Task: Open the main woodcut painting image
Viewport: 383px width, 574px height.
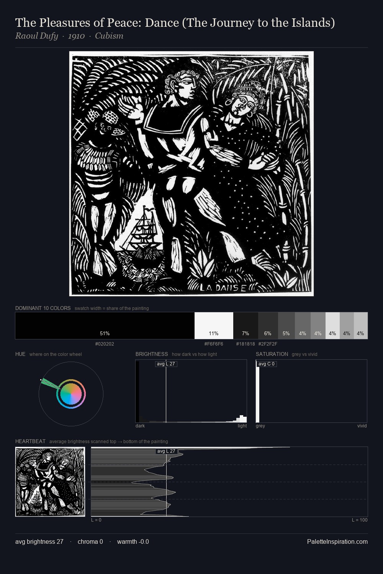Action: (x=191, y=174)
